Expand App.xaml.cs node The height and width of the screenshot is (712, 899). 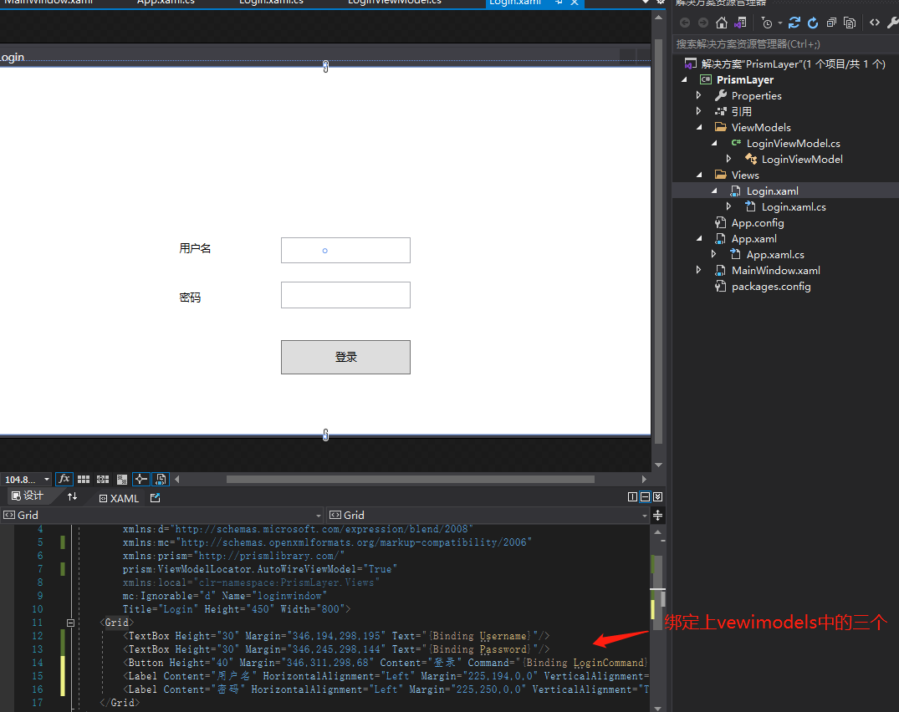[714, 254]
